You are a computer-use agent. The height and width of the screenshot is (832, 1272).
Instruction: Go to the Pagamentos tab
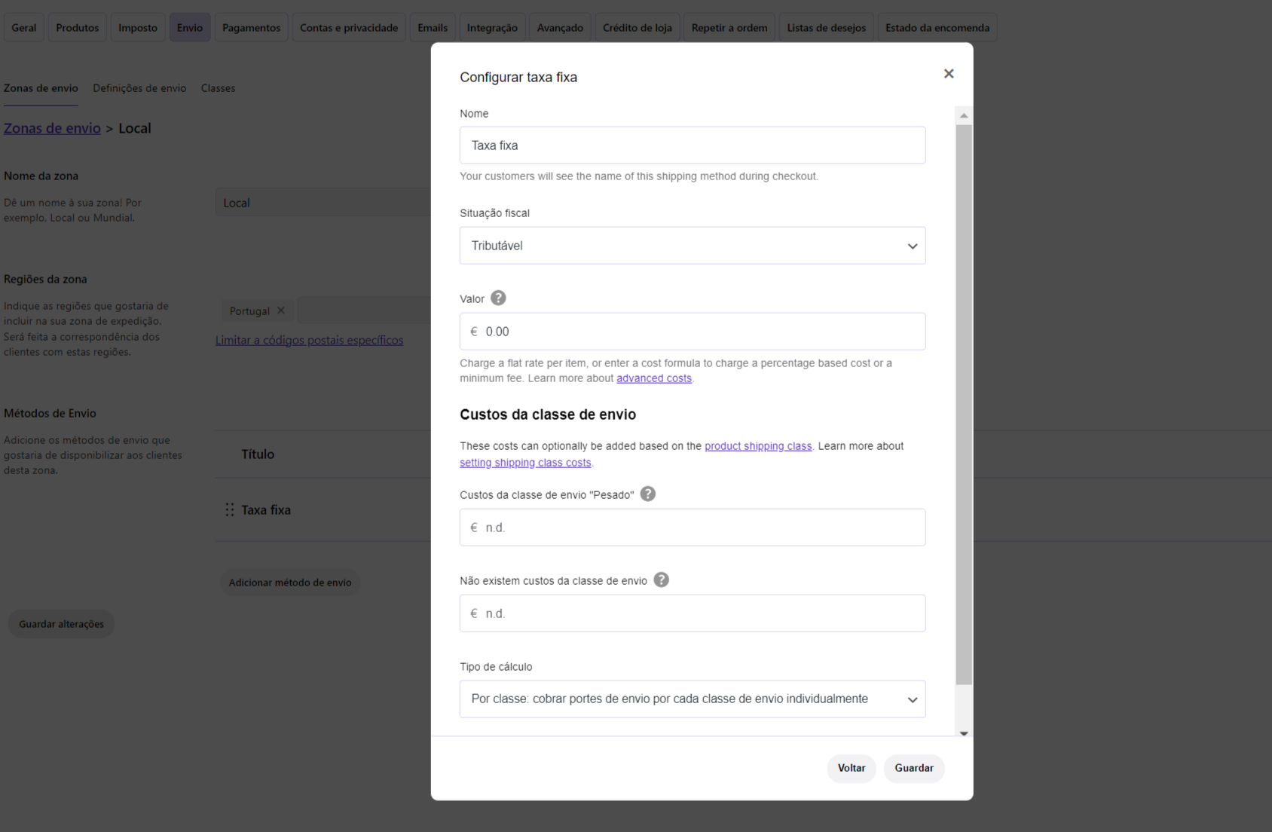(x=251, y=28)
